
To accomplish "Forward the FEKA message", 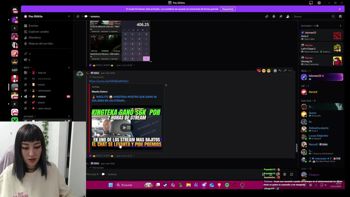I will (x=285, y=71).
